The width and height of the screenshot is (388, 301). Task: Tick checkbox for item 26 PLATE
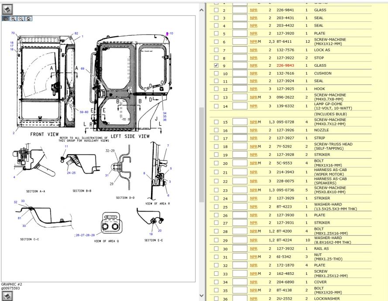tap(216, 215)
